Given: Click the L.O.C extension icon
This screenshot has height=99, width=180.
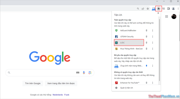Looking at the screenshot, I should [116, 43].
